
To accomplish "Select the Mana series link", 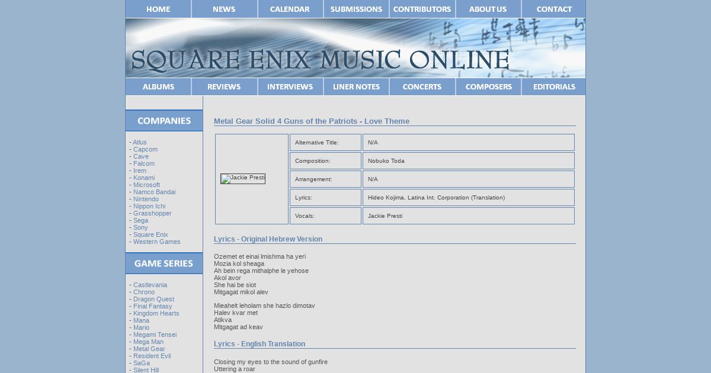I will point(141,320).
